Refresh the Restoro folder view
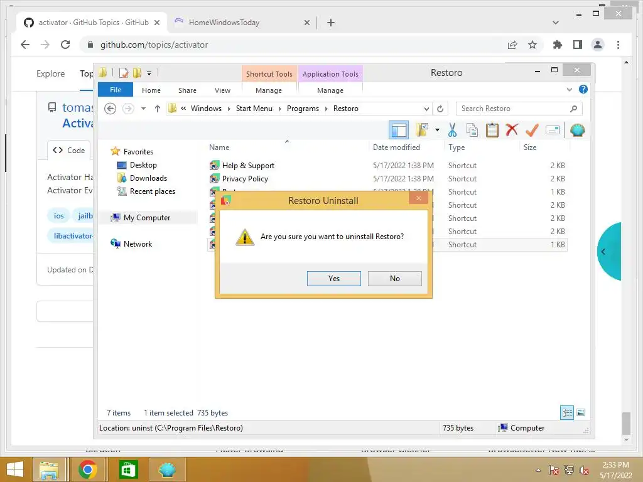 tap(440, 109)
